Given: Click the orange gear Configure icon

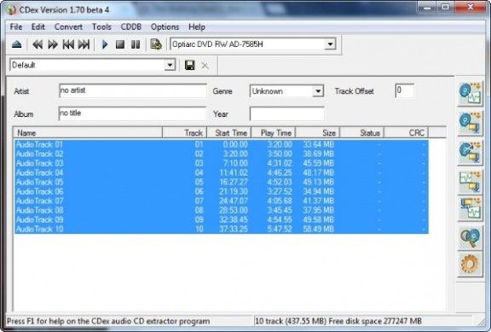Looking at the screenshot, I should click(x=470, y=264).
